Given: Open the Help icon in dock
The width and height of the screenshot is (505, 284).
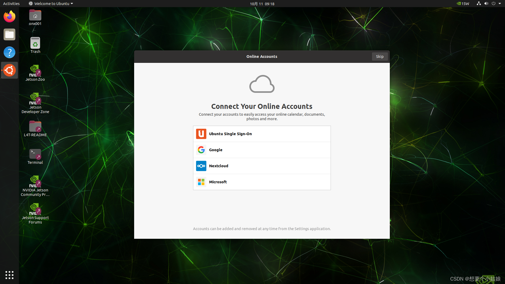Looking at the screenshot, I should point(9,52).
